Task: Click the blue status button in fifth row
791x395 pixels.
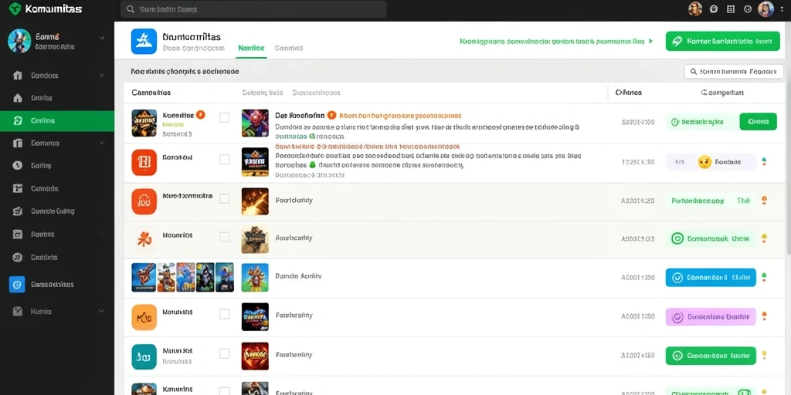Action: tap(711, 278)
